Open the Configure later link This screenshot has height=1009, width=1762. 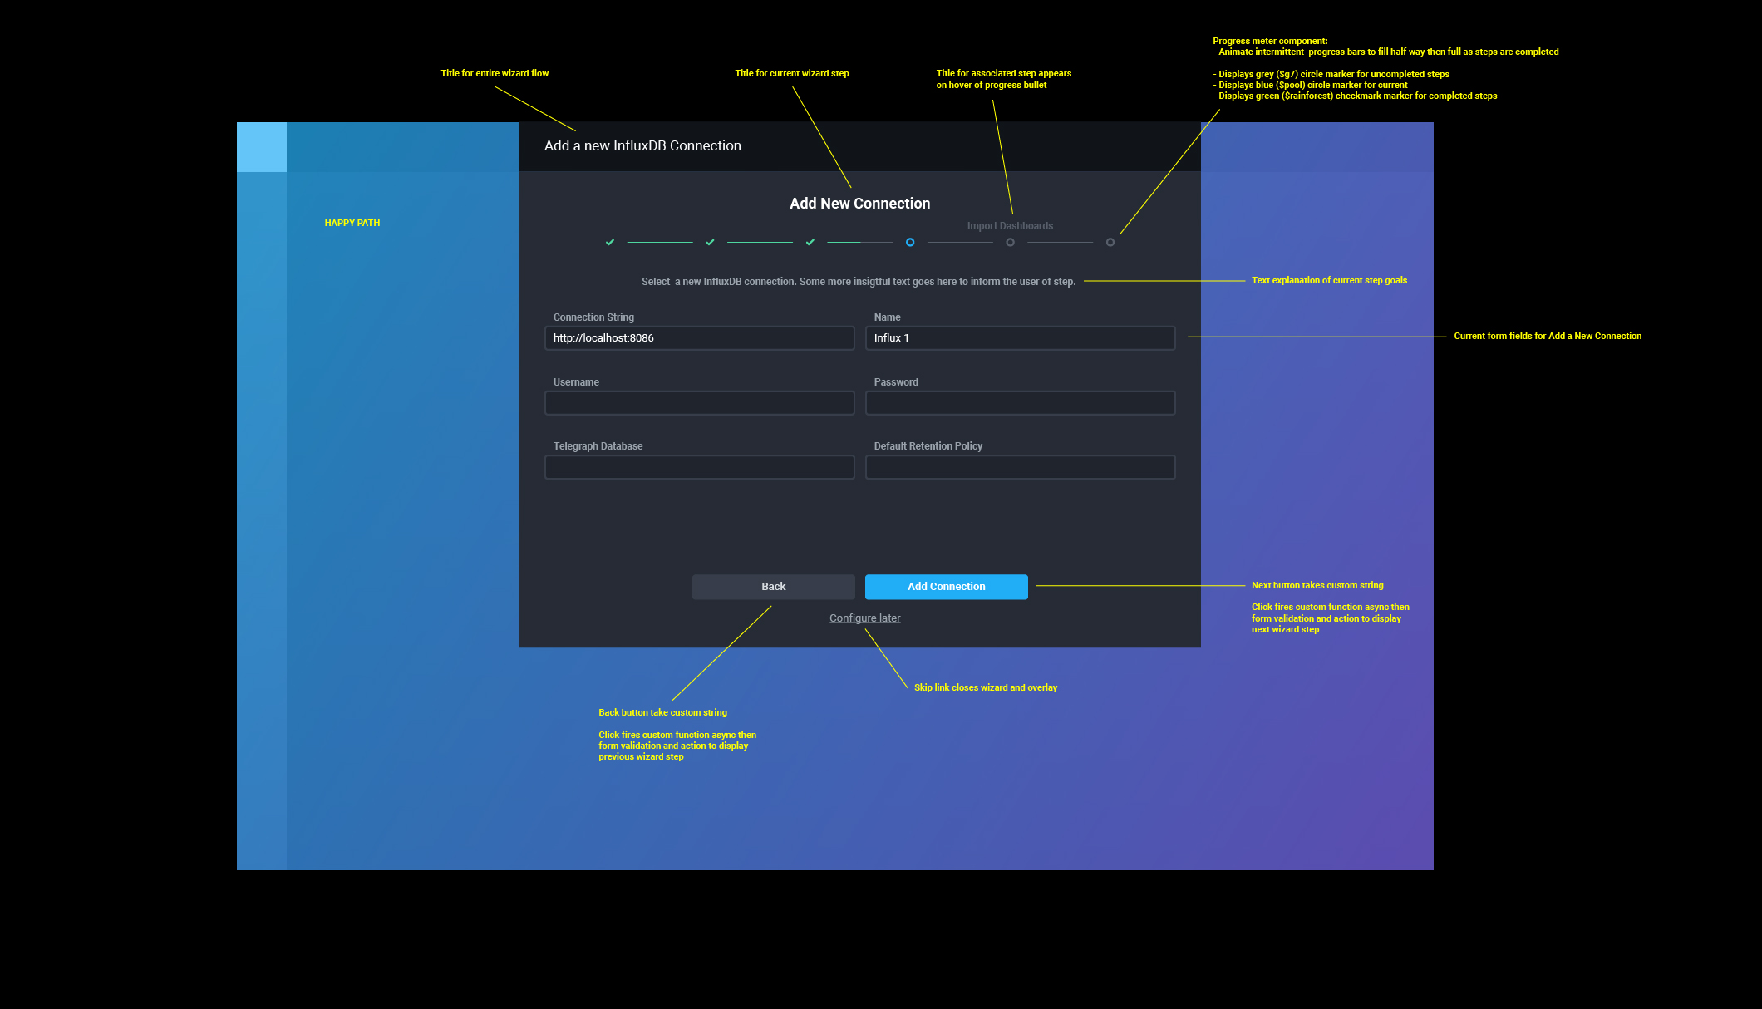click(864, 618)
